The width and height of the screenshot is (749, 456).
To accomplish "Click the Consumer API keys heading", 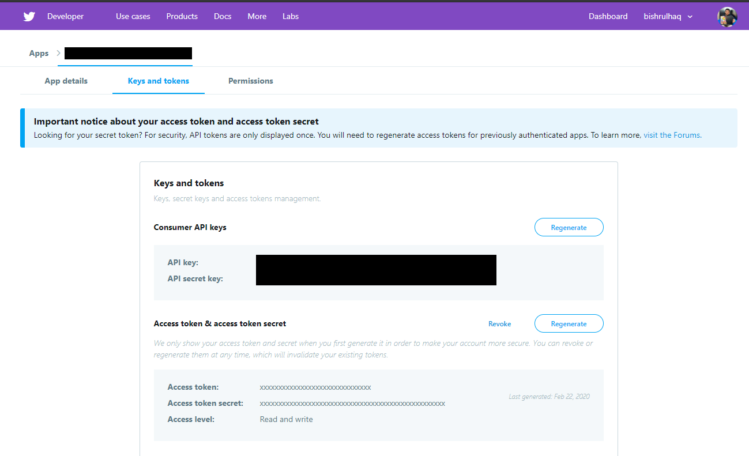I will (x=190, y=227).
